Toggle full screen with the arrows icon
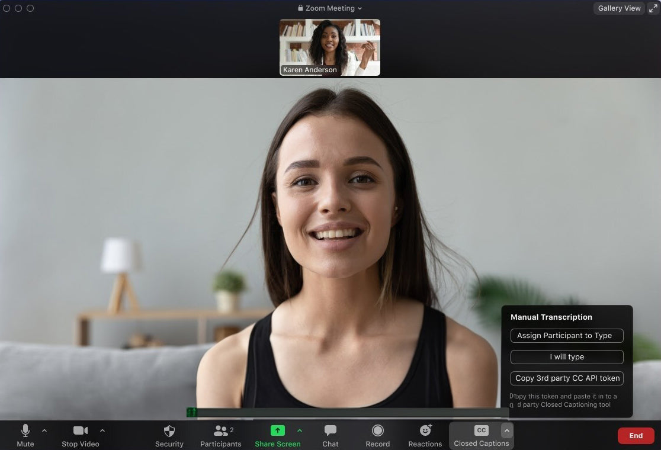The width and height of the screenshot is (661, 450). pyautogui.click(x=653, y=8)
